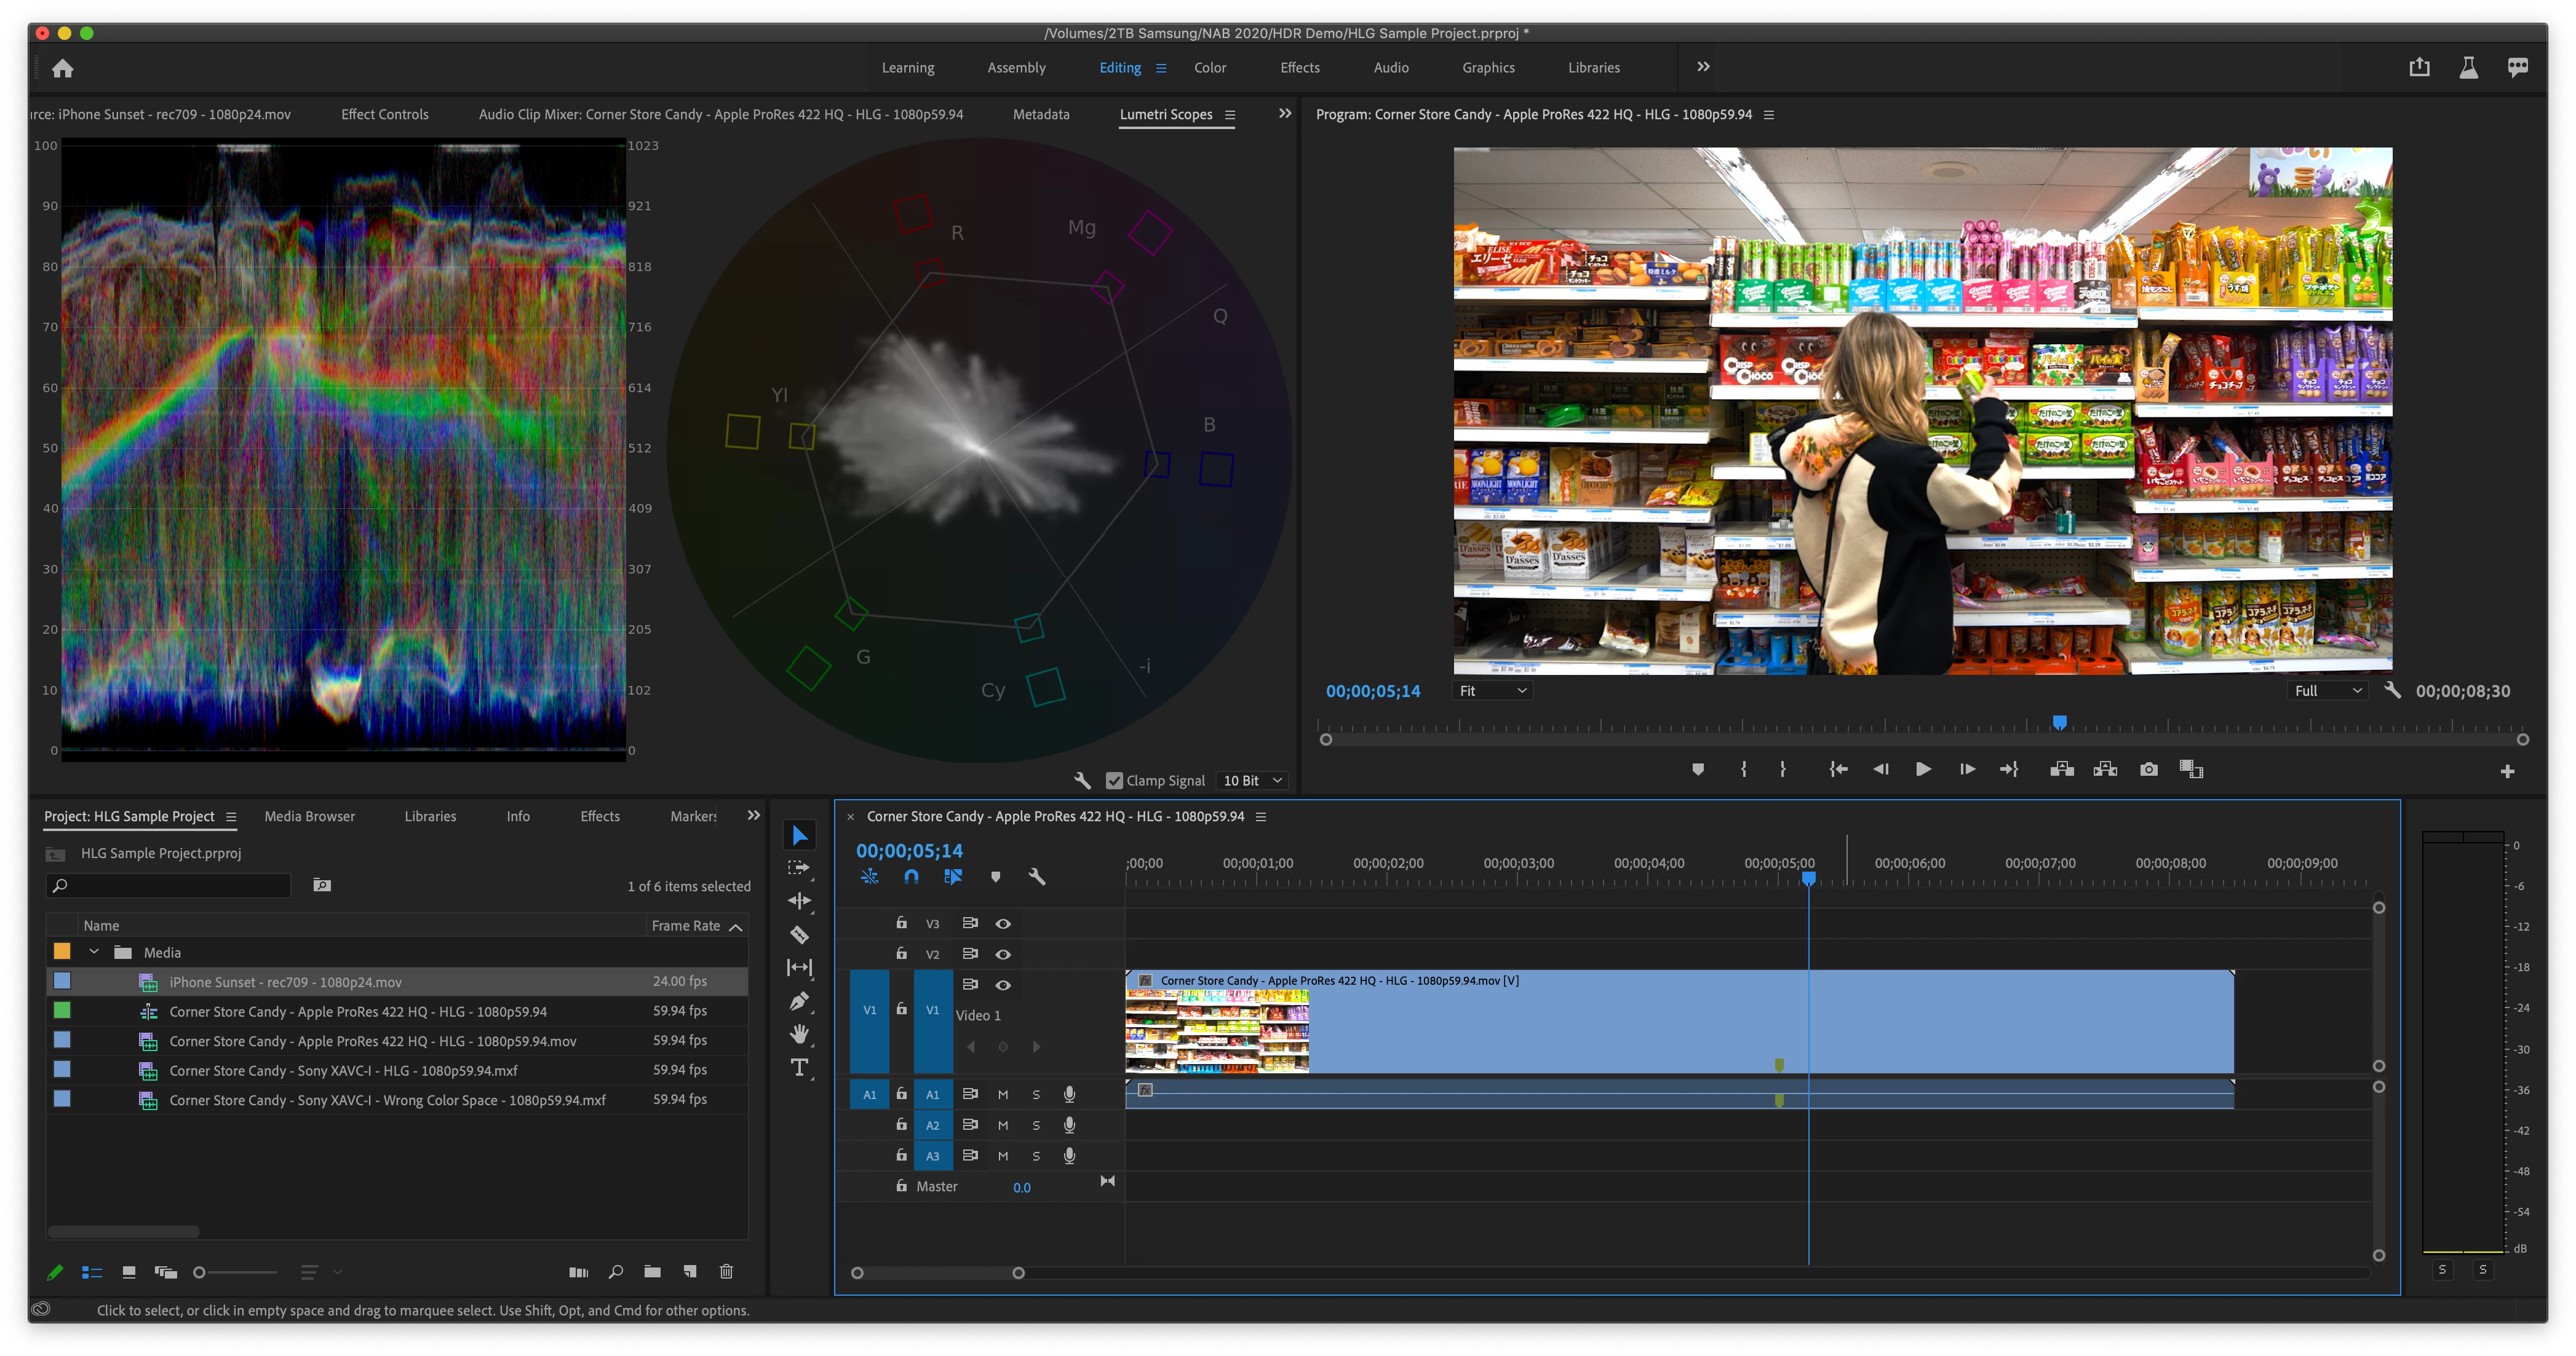Switch to the Color workspace

[1209, 68]
